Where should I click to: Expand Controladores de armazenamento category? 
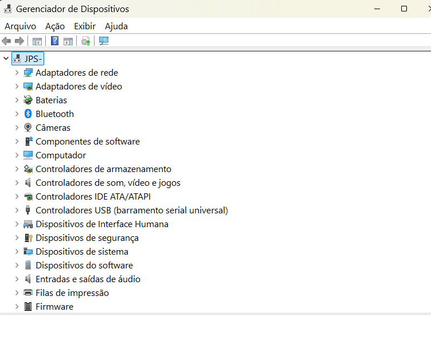[17, 169]
